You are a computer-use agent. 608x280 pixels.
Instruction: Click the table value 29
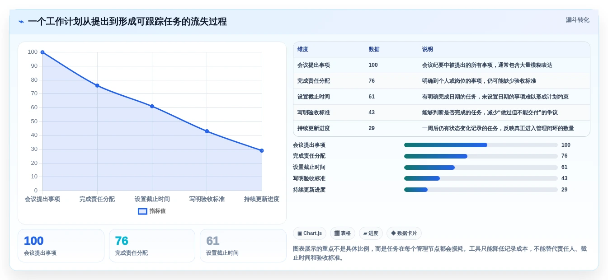pos(372,128)
